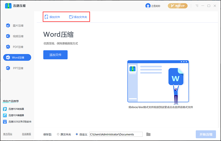
Task: Open the 官方网站 link
Action: [8, 134]
